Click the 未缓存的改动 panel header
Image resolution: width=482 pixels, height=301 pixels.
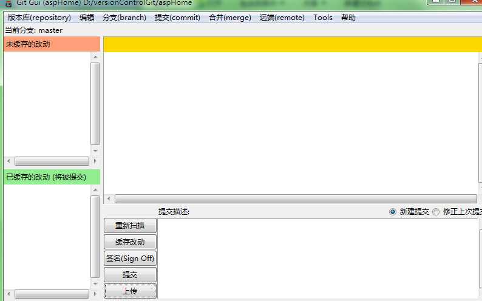[52, 44]
